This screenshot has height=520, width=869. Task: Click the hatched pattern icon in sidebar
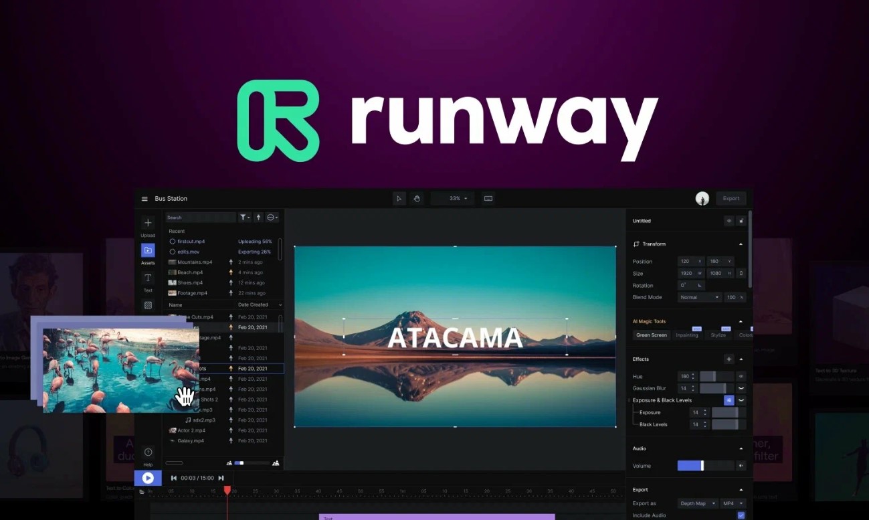[148, 305]
